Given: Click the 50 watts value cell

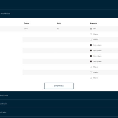Looking at the screenshot, I should coord(58,29).
